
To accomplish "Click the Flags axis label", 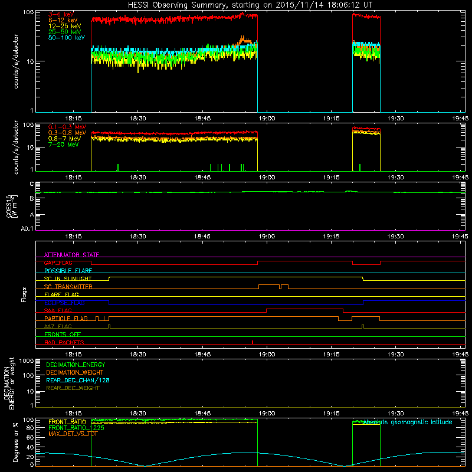I will [24, 294].
